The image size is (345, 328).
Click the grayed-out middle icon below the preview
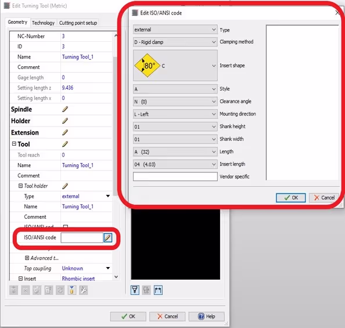(x=146, y=290)
